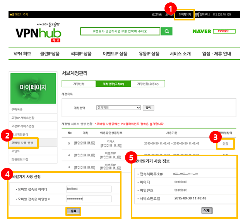
Task: Select 모바일 사용 신청 in the sidebar
Action: tap(24, 143)
